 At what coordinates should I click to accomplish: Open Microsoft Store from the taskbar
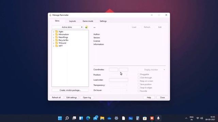(145, 118)
